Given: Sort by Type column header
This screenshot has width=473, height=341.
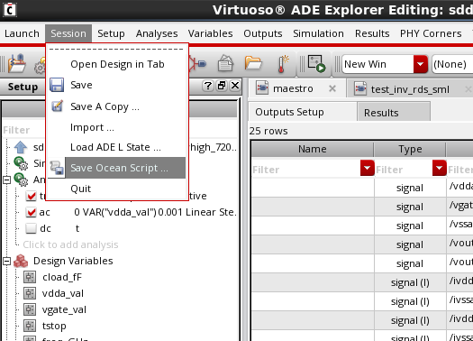Looking at the screenshot, I should [410, 149].
